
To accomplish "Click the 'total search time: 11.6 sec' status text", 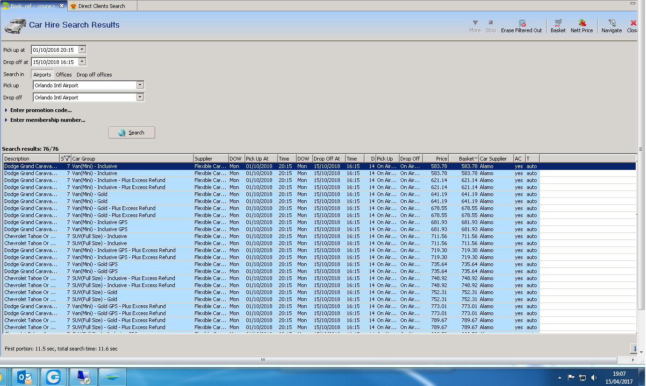I will click(87, 349).
